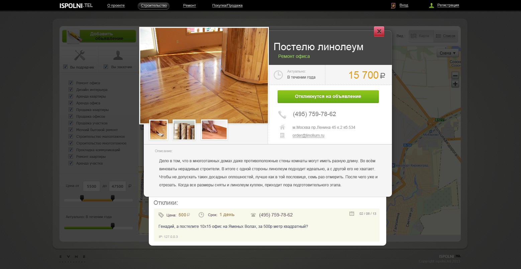The width and height of the screenshot is (521, 269).
Task: Click the map zoom out minus icon
Action: coord(455,76)
